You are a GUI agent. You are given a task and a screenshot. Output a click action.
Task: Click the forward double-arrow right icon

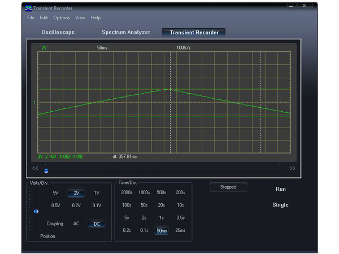pyautogui.click(x=292, y=168)
